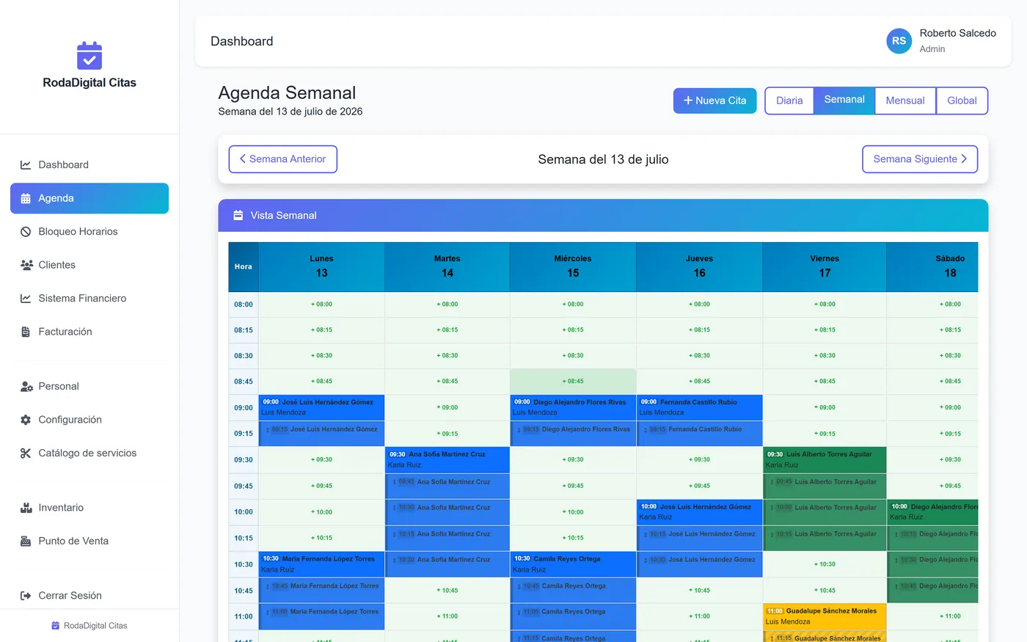Switch to the Diaria view tab

789,101
